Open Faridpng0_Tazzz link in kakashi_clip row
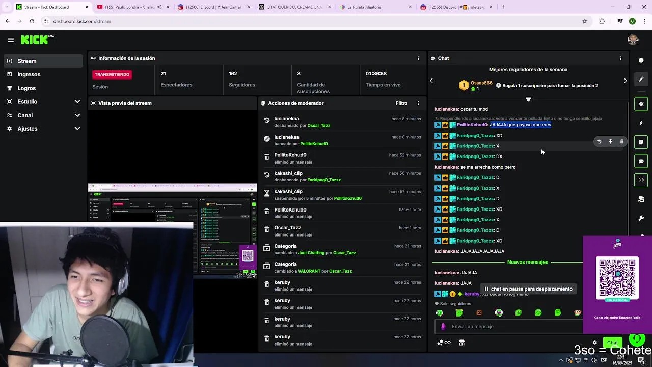The image size is (652, 367). click(x=324, y=180)
